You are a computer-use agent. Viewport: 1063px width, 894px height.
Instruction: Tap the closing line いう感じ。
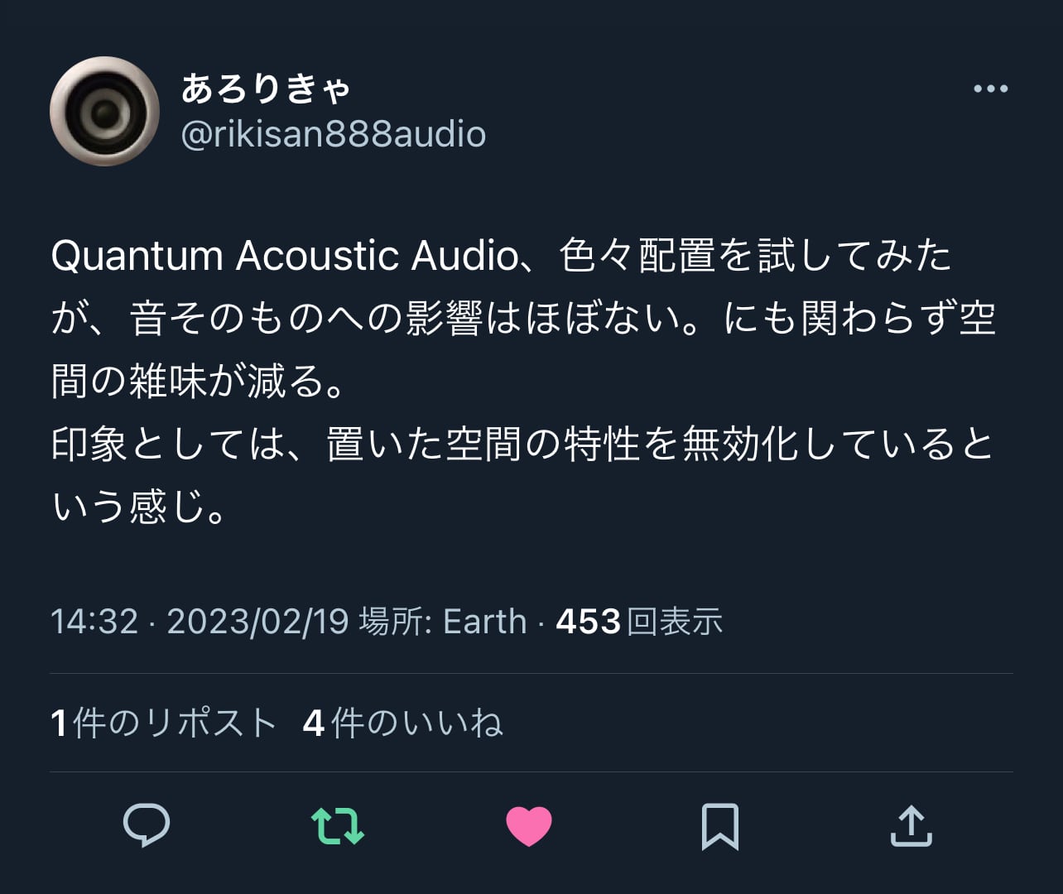pos(139,507)
